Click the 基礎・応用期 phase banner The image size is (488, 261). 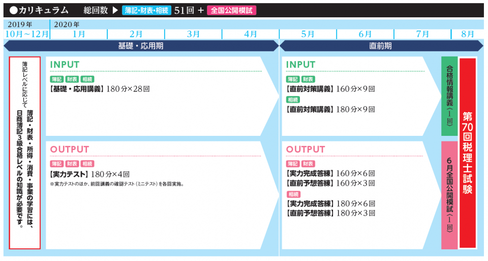click(141, 46)
